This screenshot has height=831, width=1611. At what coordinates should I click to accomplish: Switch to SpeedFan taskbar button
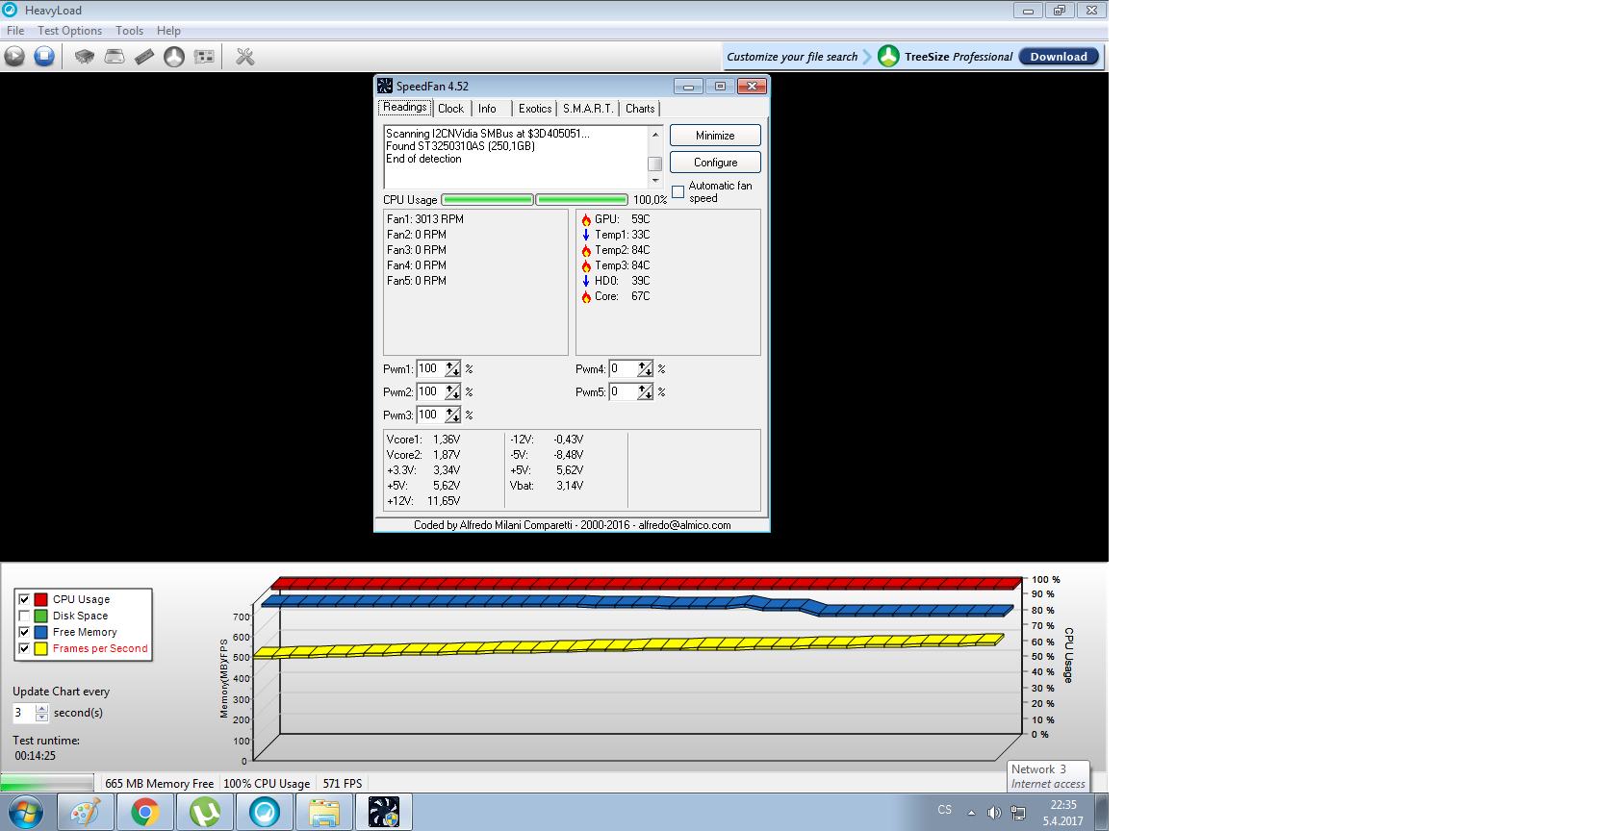pos(384,813)
